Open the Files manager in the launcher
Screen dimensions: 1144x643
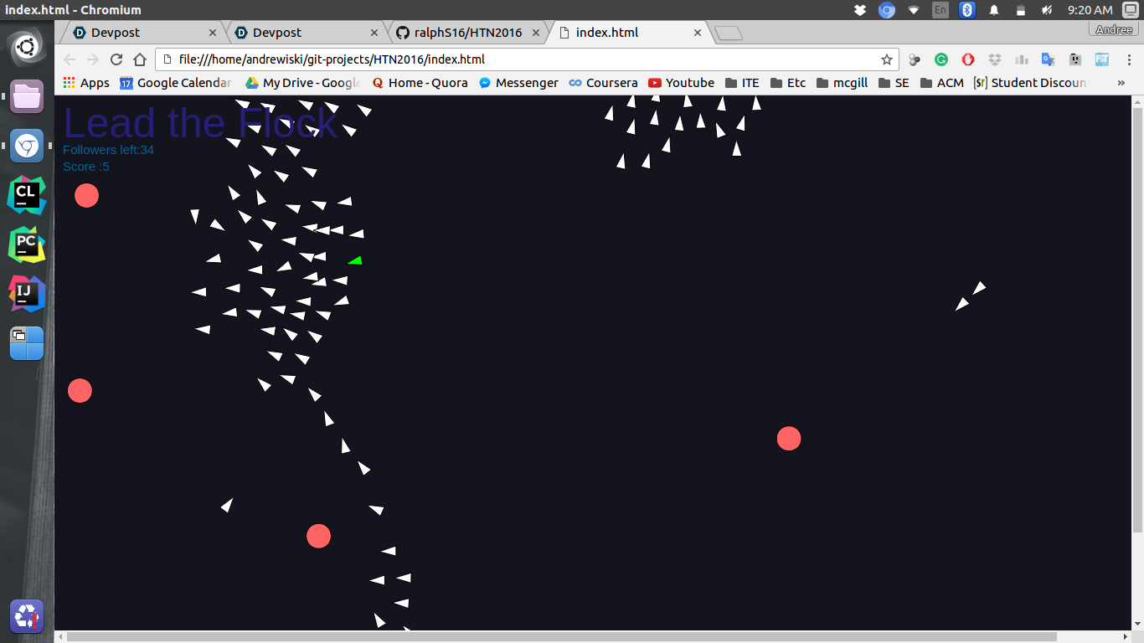(27, 96)
